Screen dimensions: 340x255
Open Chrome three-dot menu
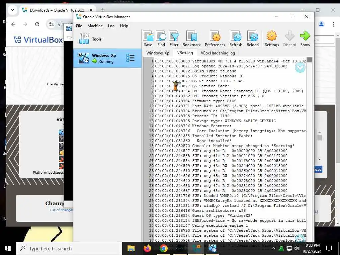(333, 24)
